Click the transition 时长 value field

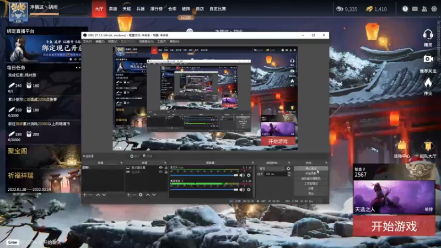pos(276,174)
